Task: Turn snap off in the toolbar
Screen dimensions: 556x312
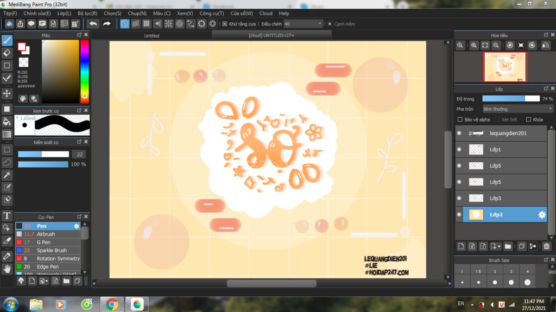Action: [124, 24]
